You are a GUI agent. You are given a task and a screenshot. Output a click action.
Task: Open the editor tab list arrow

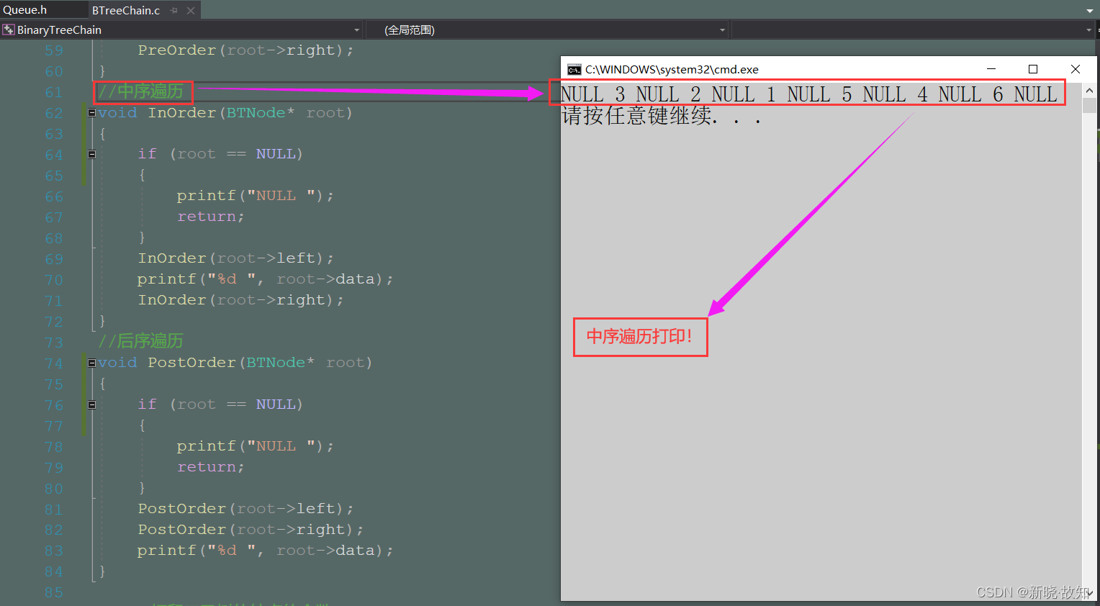point(1089,11)
